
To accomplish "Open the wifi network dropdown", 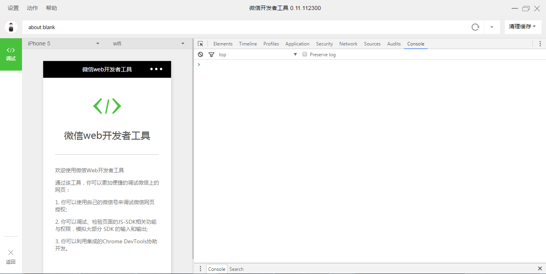I will pyautogui.click(x=149, y=43).
